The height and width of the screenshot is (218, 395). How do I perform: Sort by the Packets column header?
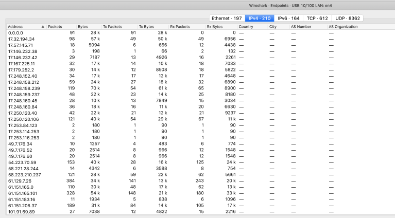tap(55, 26)
